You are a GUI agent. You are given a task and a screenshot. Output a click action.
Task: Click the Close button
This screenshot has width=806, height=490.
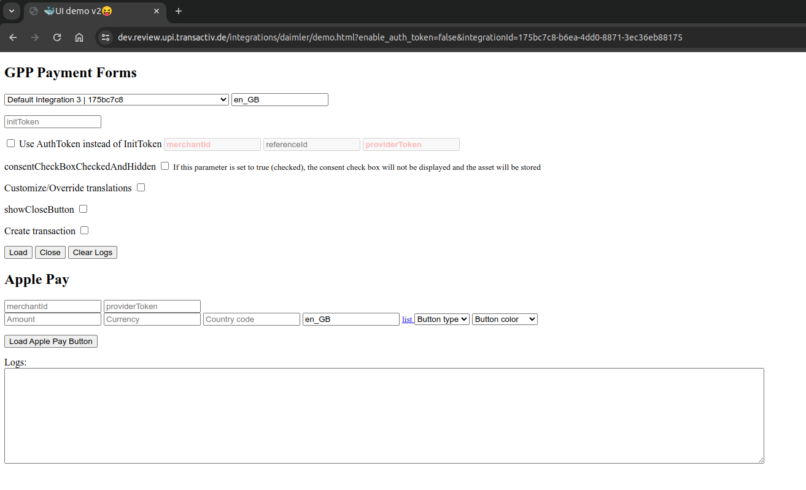click(x=50, y=253)
